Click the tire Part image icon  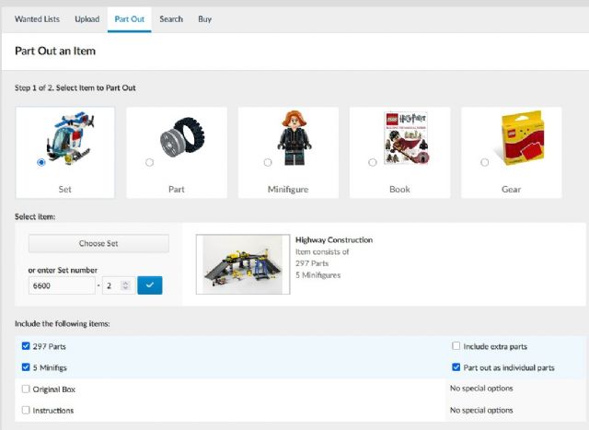tap(177, 140)
